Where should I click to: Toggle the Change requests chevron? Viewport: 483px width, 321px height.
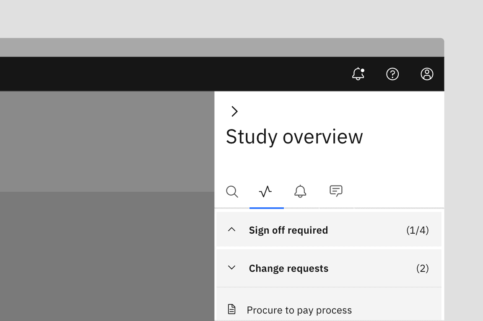pyautogui.click(x=231, y=268)
